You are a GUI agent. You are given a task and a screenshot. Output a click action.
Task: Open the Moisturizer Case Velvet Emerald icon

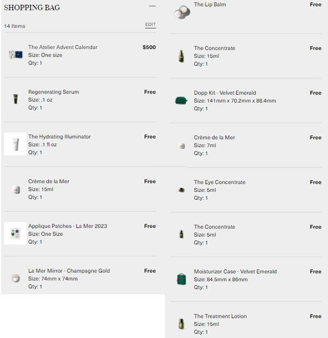pyautogui.click(x=181, y=279)
